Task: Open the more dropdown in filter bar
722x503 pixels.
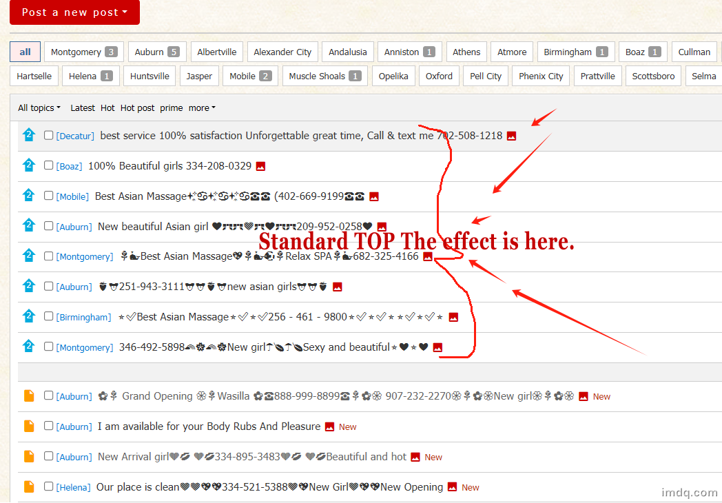Action: 202,107
